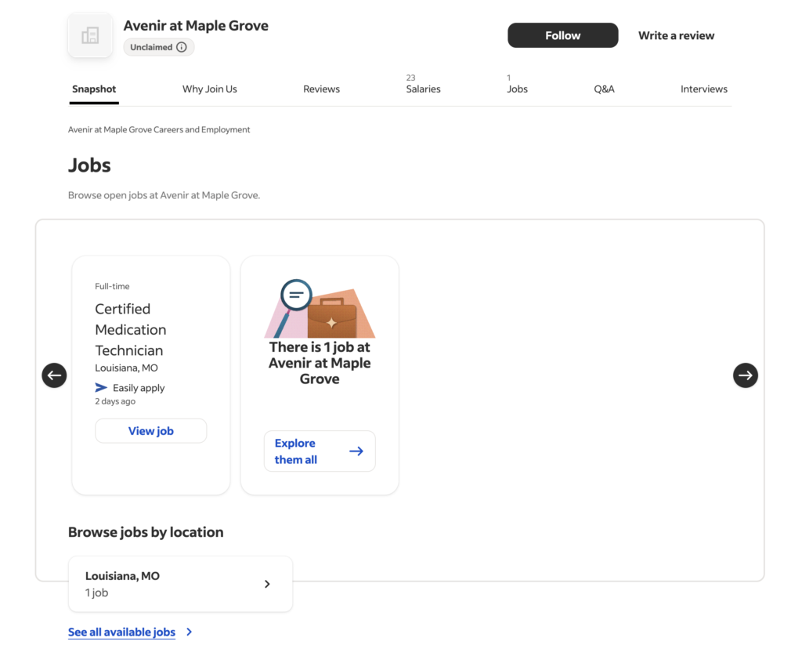Click the Easily apply flag icon
The height and width of the screenshot is (656, 802).
[99, 387]
